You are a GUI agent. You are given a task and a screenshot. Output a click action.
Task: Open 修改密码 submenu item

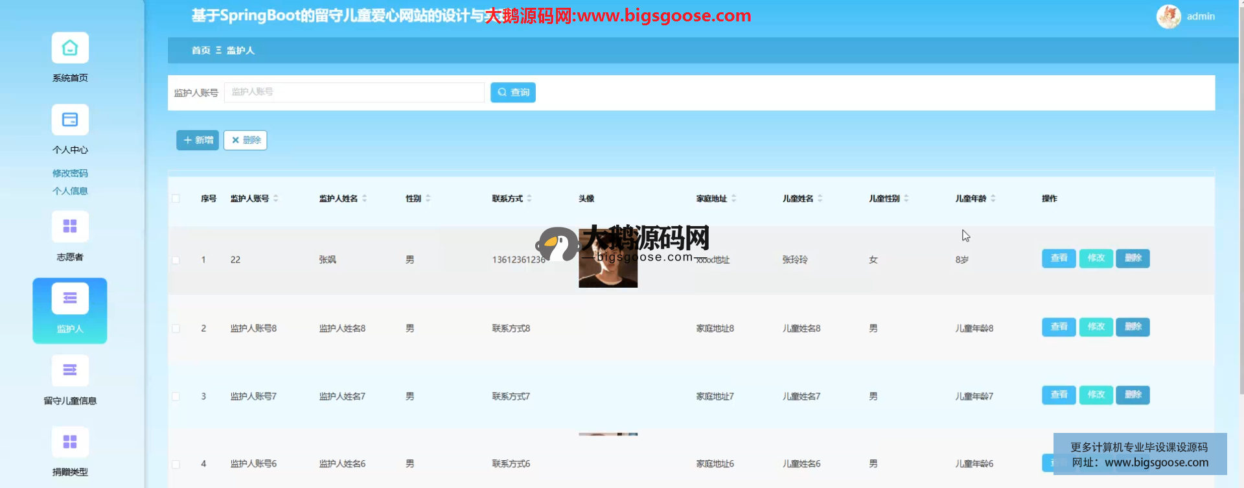tap(70, 173)
